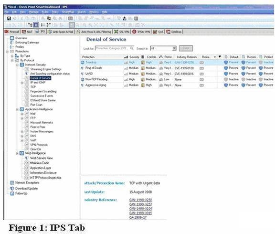Select Port Scan item
Viewport: 275px width, 234px height.
point(36,105)
